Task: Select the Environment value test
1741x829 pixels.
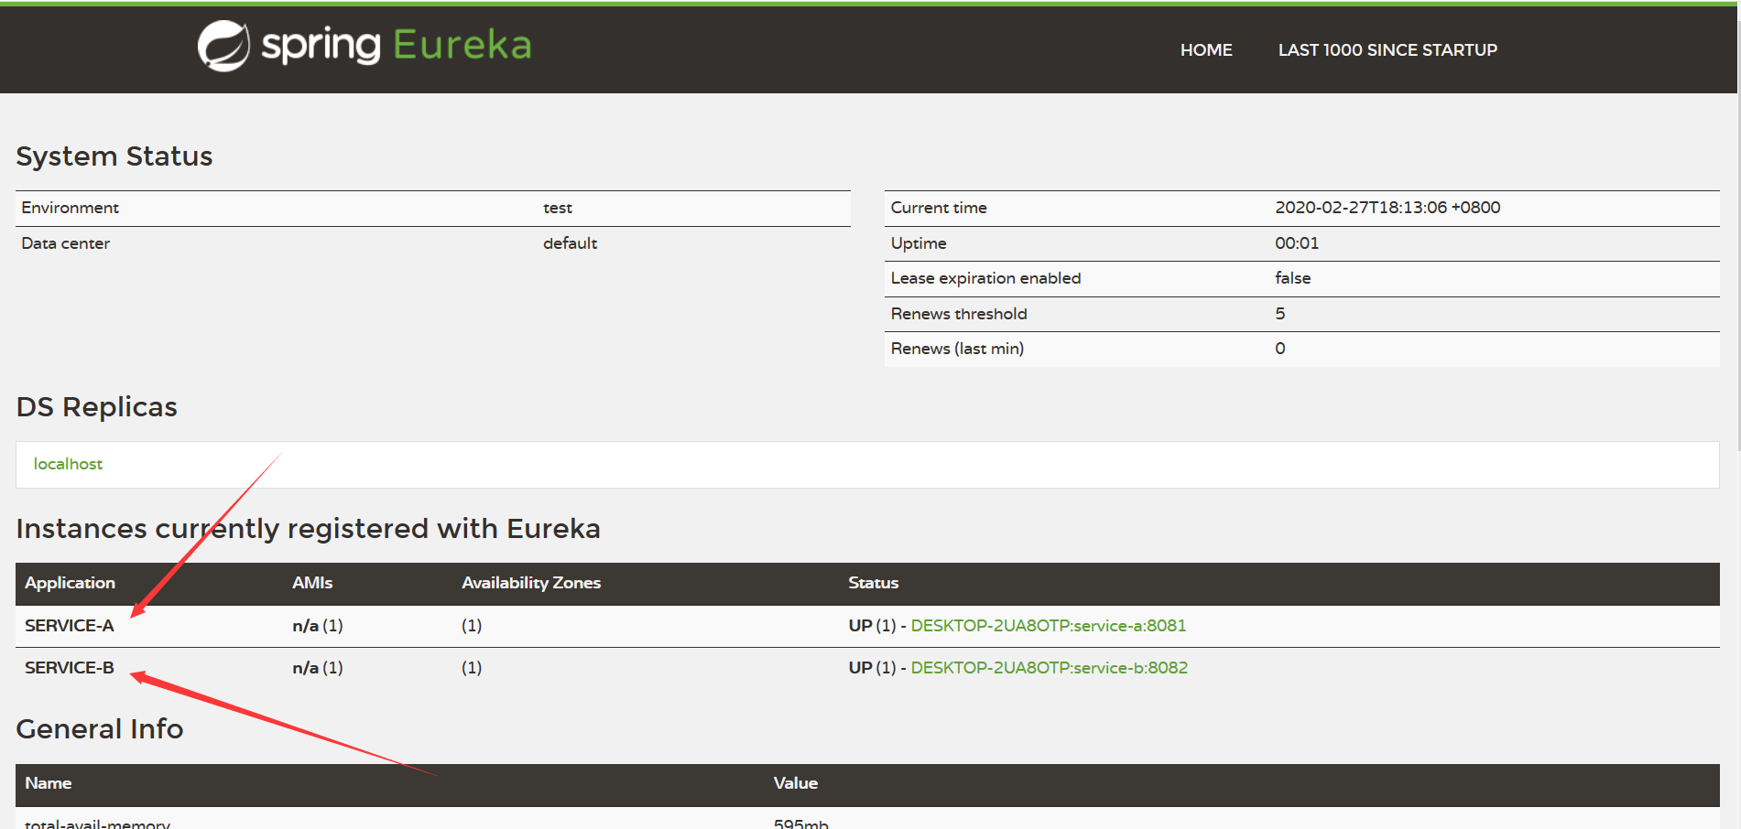Action: point(557,208)
